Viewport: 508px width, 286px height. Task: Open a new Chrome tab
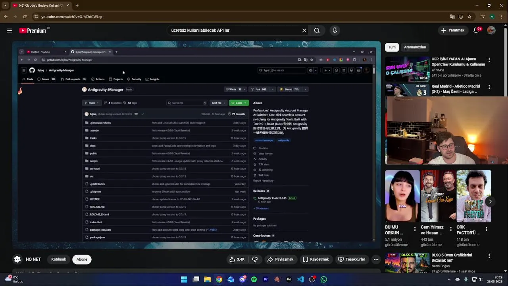pyautogui.click(x=77, y=6)
